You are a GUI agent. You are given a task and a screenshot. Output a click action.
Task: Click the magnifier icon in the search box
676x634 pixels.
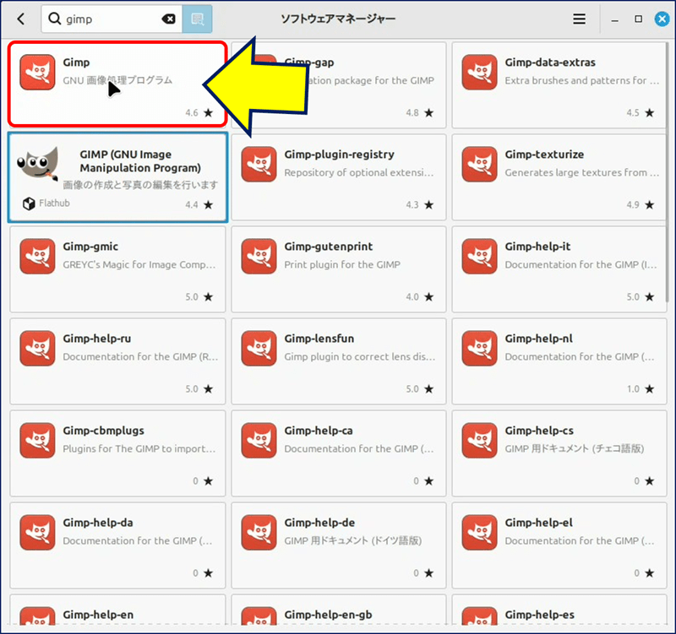click(54, 19)
